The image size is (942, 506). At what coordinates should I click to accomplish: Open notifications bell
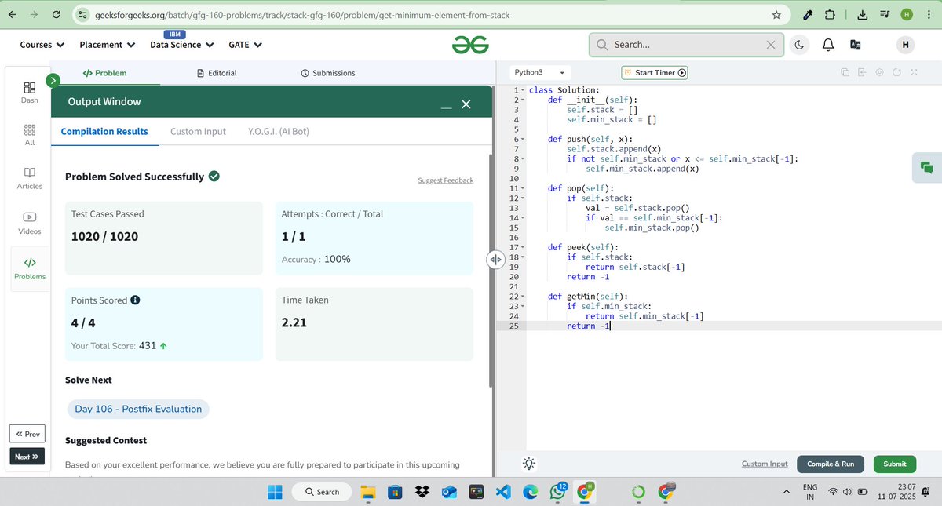click(x=827, y=45)
